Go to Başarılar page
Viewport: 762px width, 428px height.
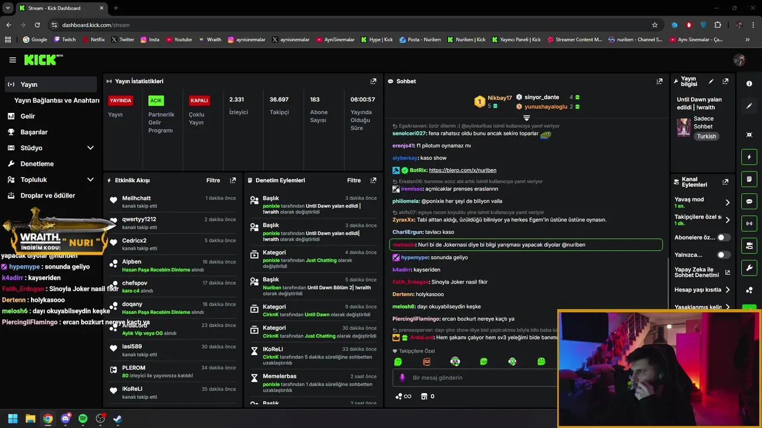coord(34,132)
